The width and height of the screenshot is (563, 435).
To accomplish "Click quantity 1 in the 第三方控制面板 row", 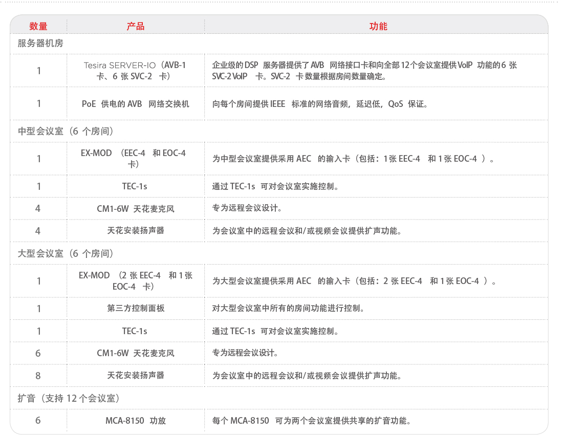I will pos(39,309).
